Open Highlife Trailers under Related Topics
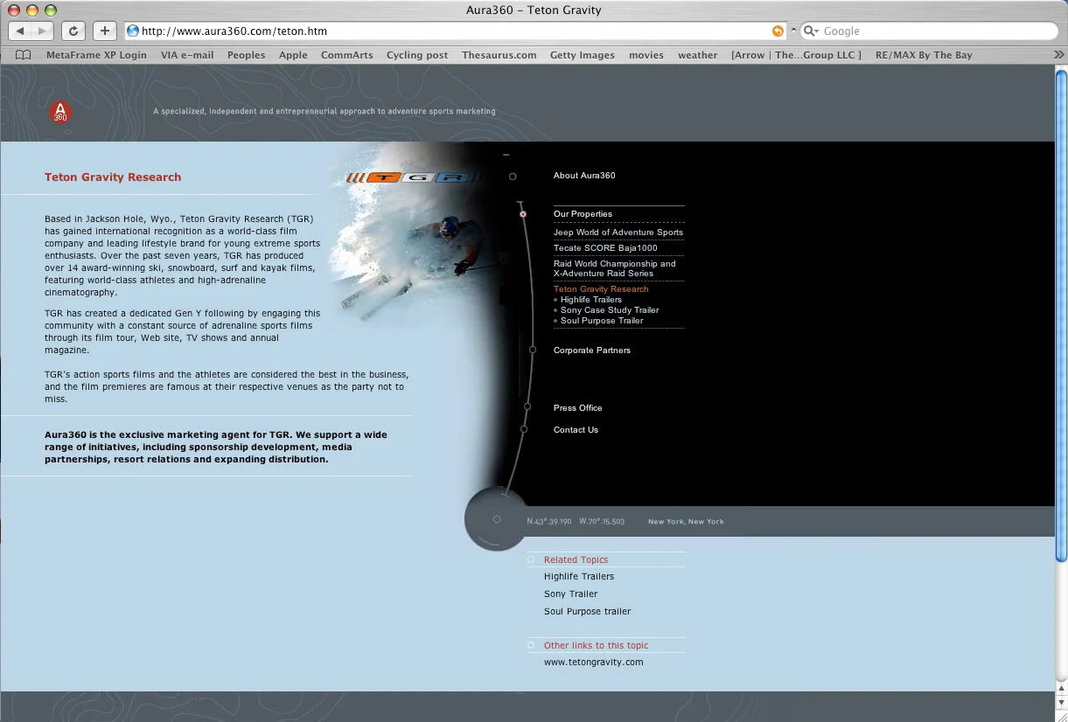The height and width of the screenshot is (722, 1068). [579, 577]
